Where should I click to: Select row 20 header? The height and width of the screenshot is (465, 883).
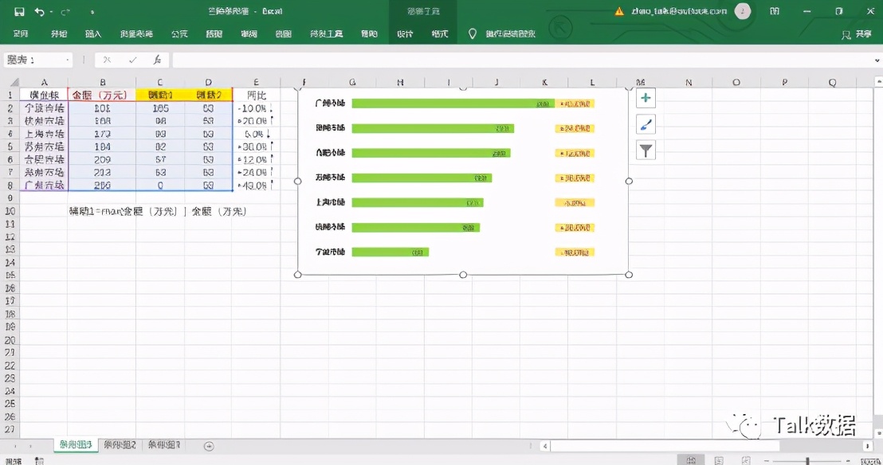10,340
